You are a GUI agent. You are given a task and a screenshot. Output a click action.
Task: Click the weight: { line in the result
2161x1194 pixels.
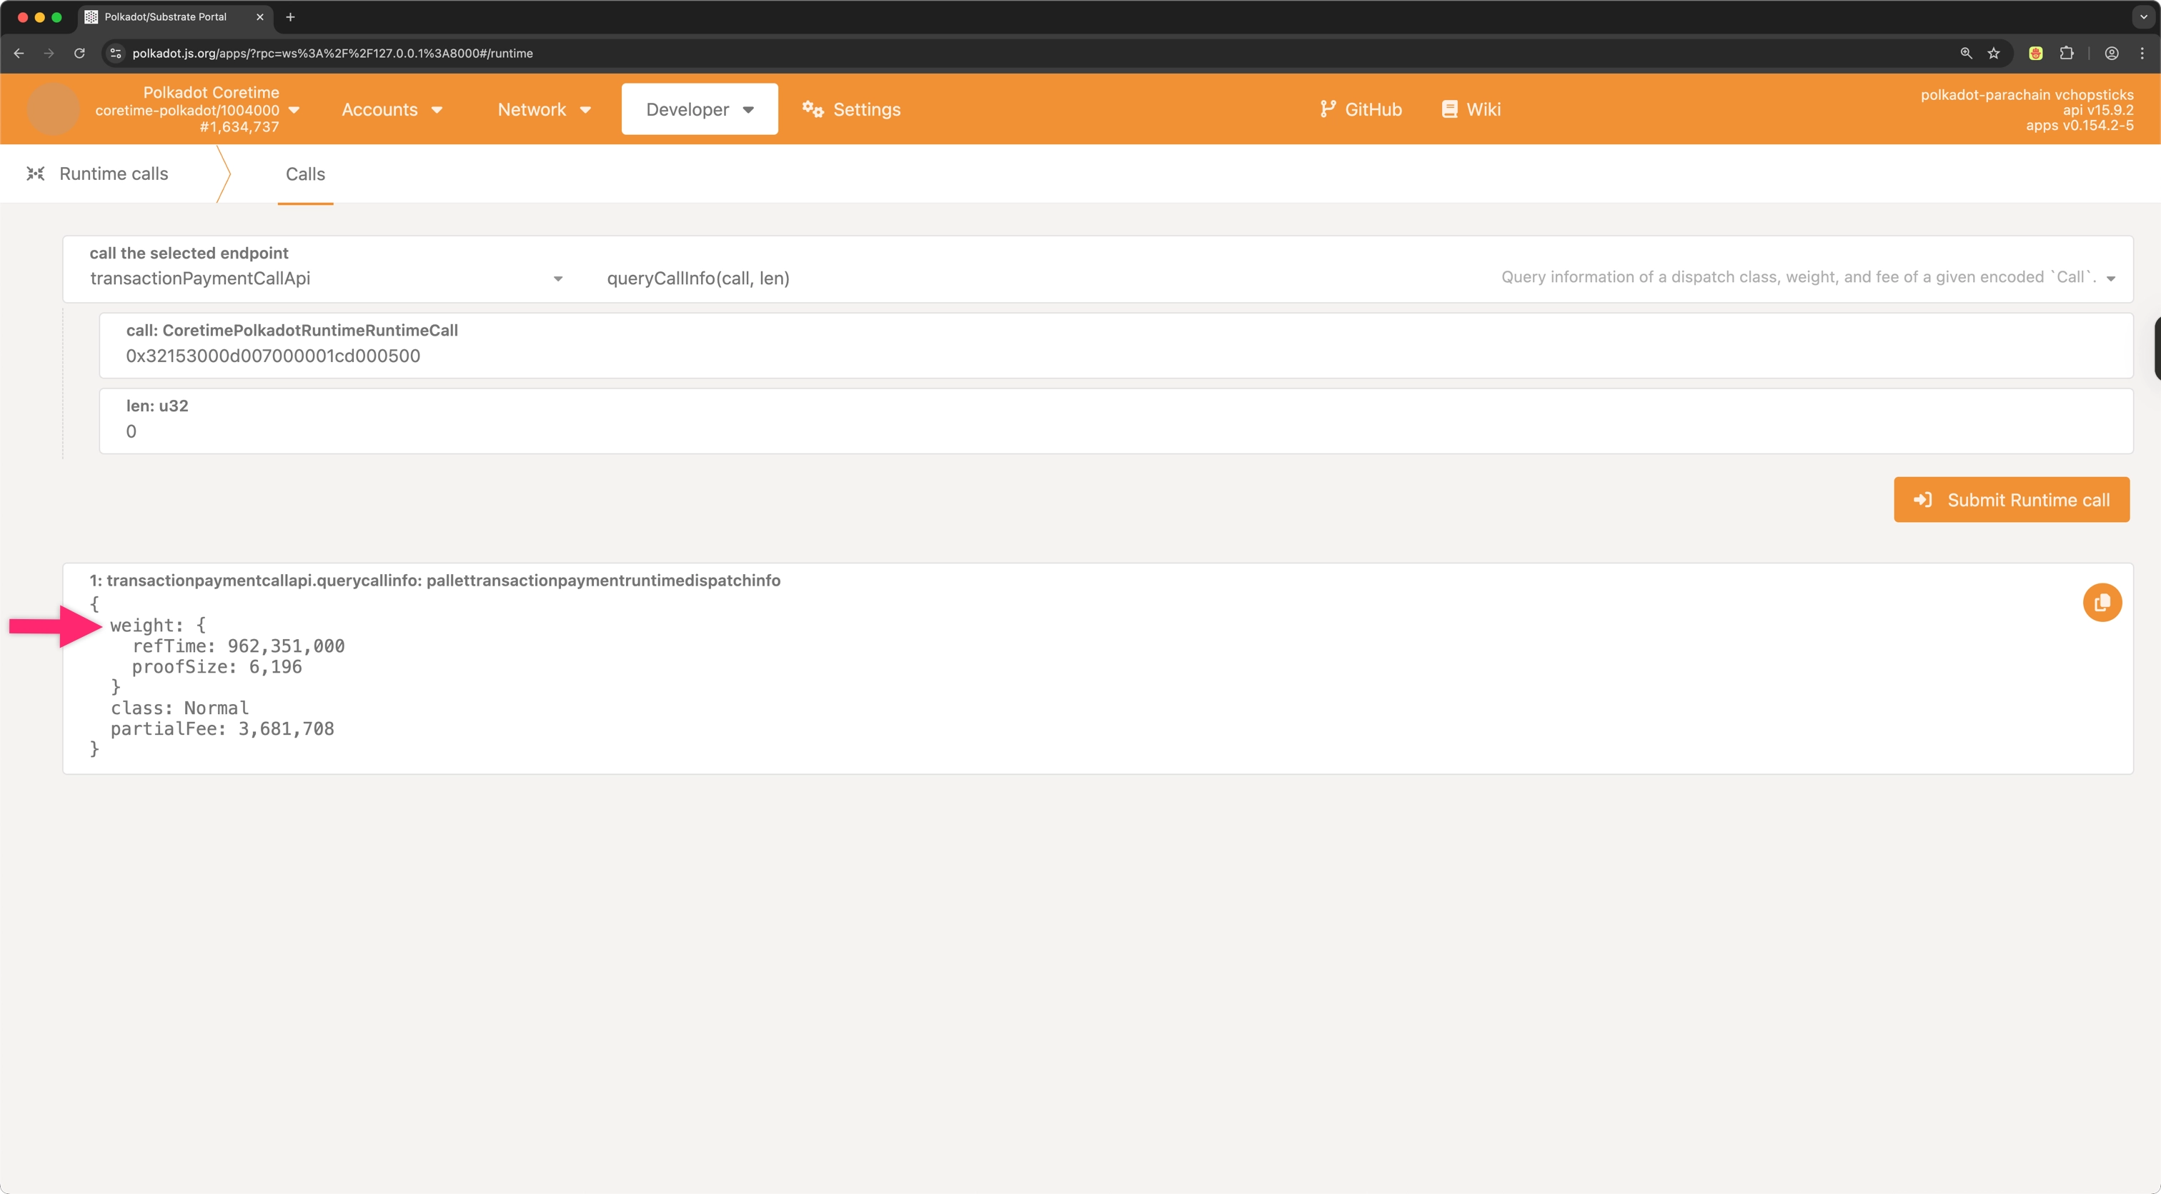click(x=158, y=626)
